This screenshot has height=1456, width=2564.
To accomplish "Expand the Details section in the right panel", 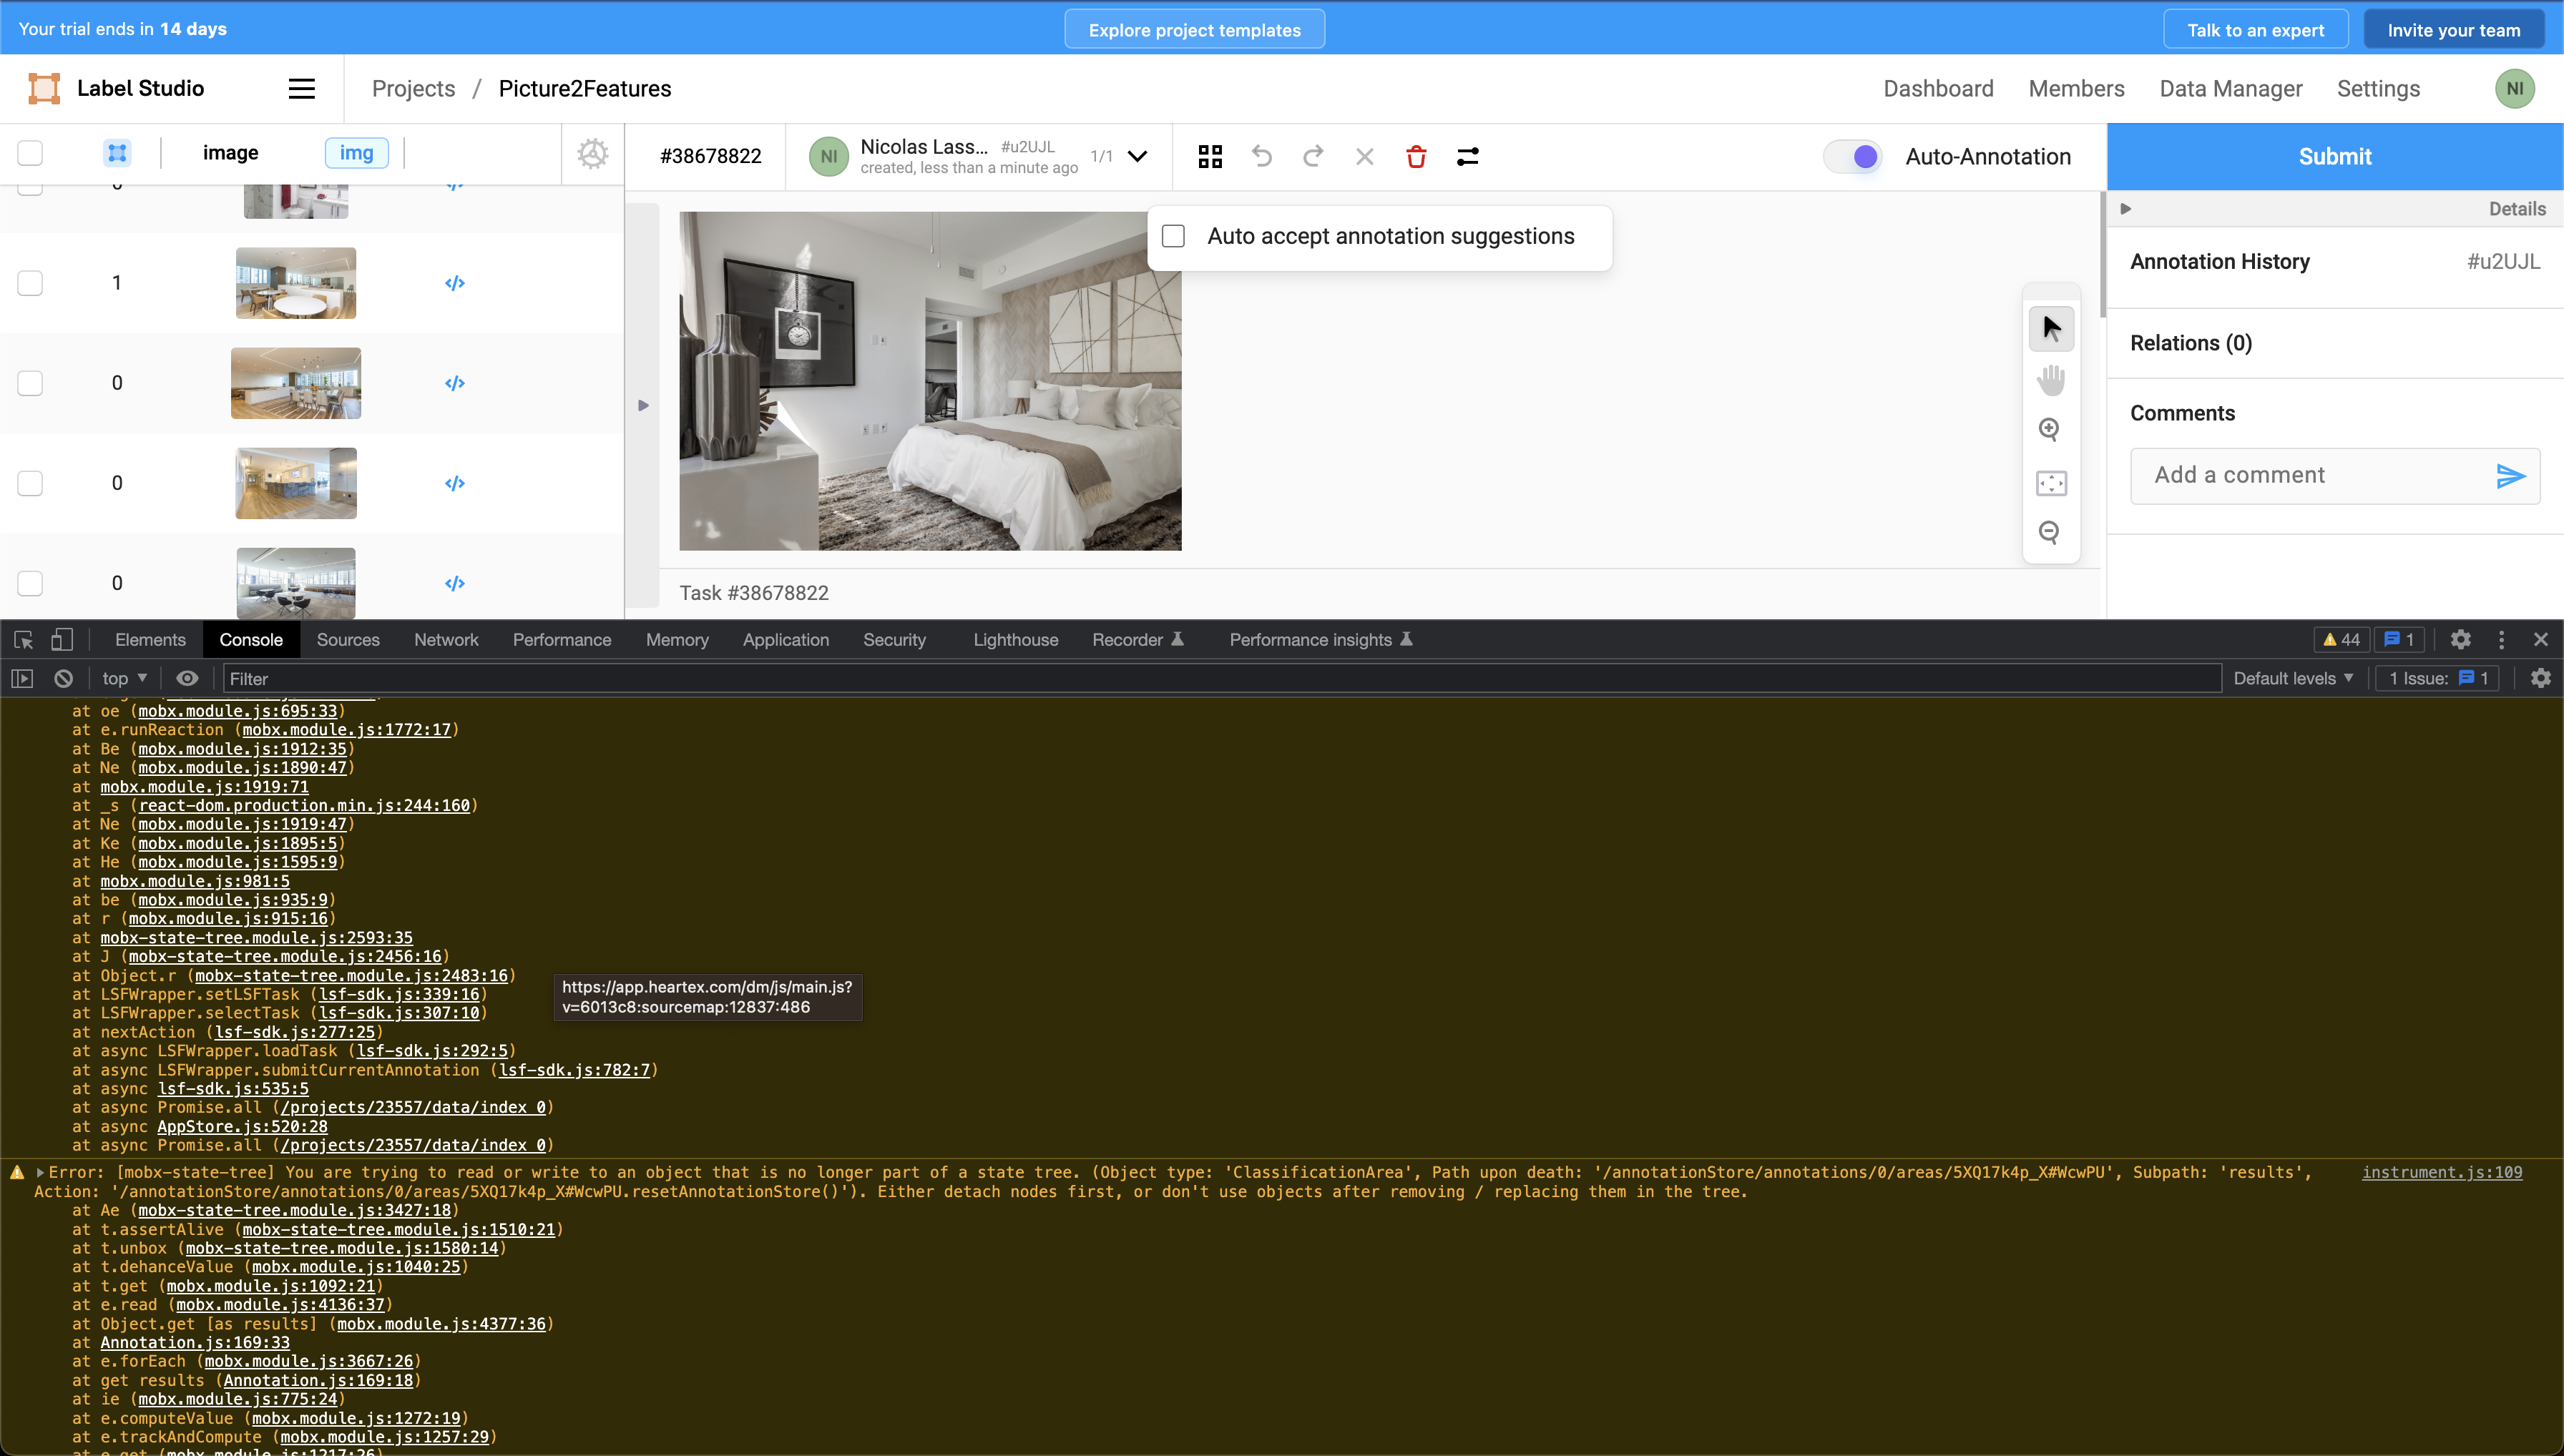I will tap(2126, 208).
